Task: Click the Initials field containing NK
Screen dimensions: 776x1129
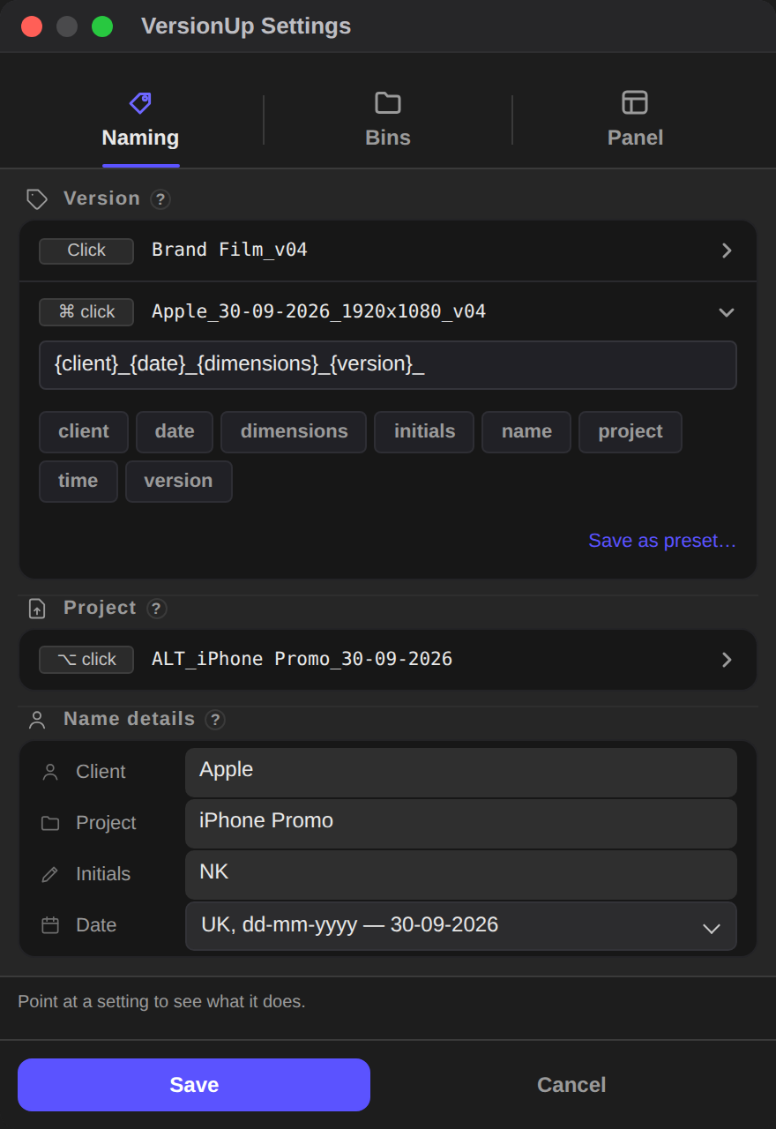Action: 461,875
